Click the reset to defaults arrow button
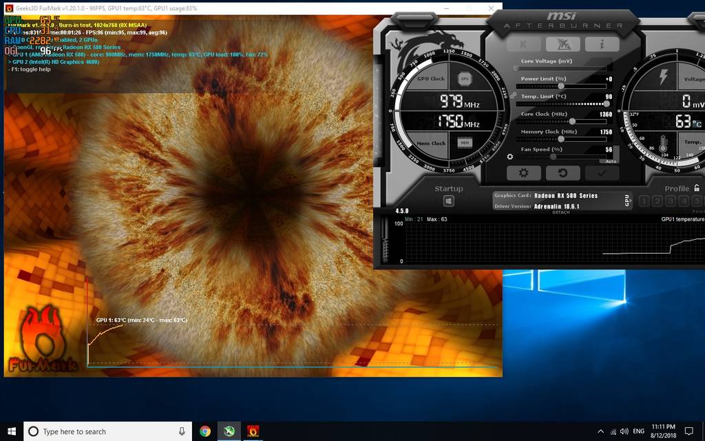This screenshot has height=441, width=705. pyautogui.click(x=563, y=172)
